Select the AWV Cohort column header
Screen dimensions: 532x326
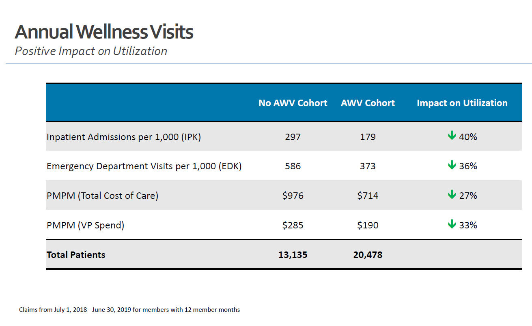[368, 103]
